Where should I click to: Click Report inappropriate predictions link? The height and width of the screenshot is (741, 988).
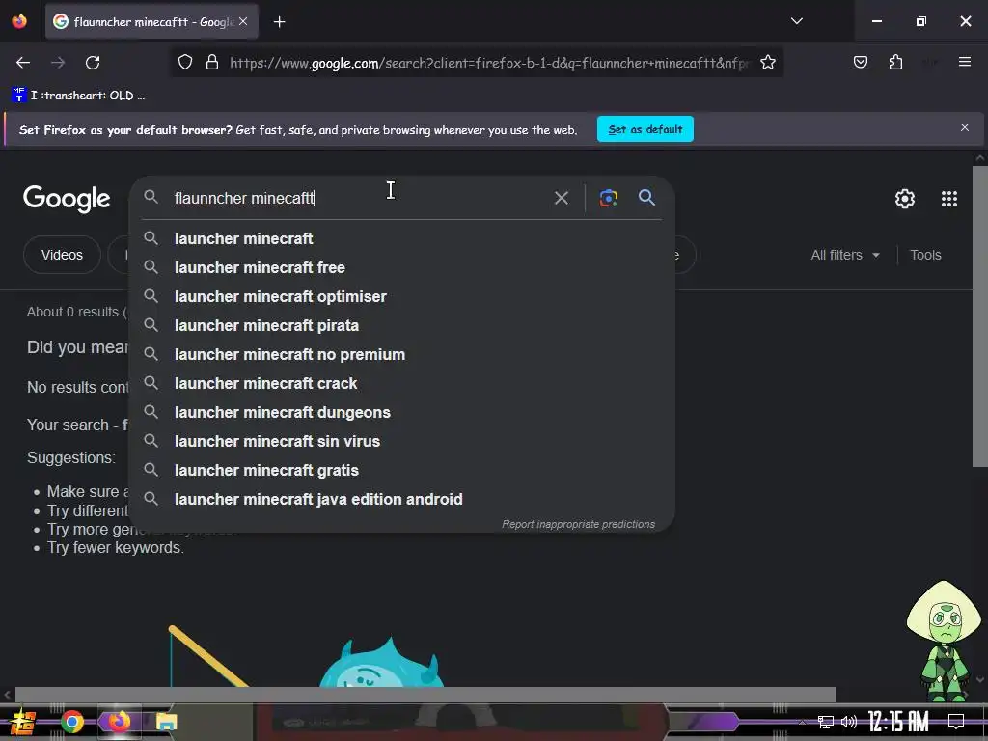click(x=578, y=524)
